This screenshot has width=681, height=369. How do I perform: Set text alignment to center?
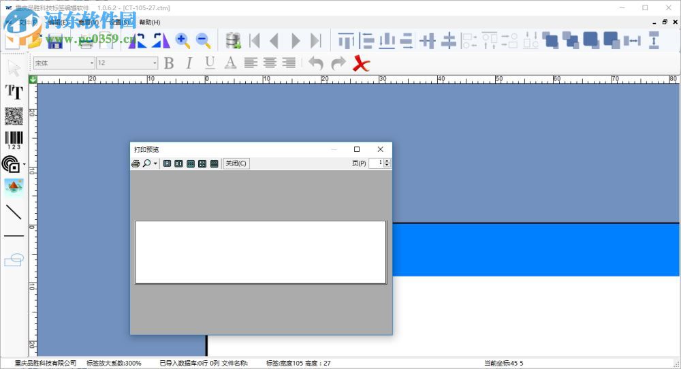pos(270,63)
